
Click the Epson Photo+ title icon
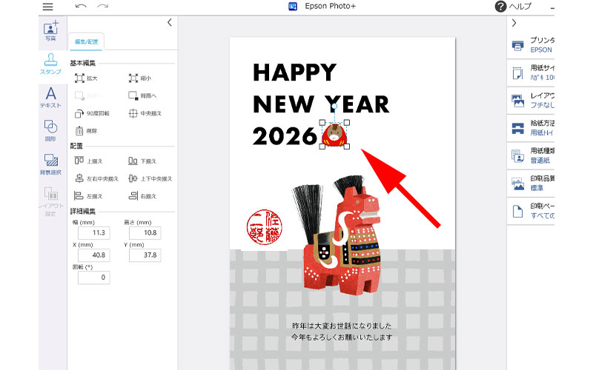pos(293,7)
